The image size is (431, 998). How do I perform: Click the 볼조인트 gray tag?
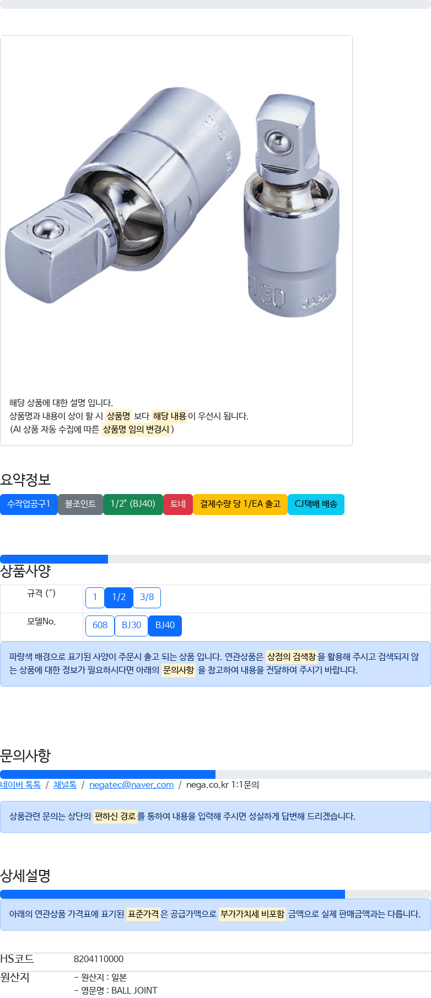coord(80,505)
